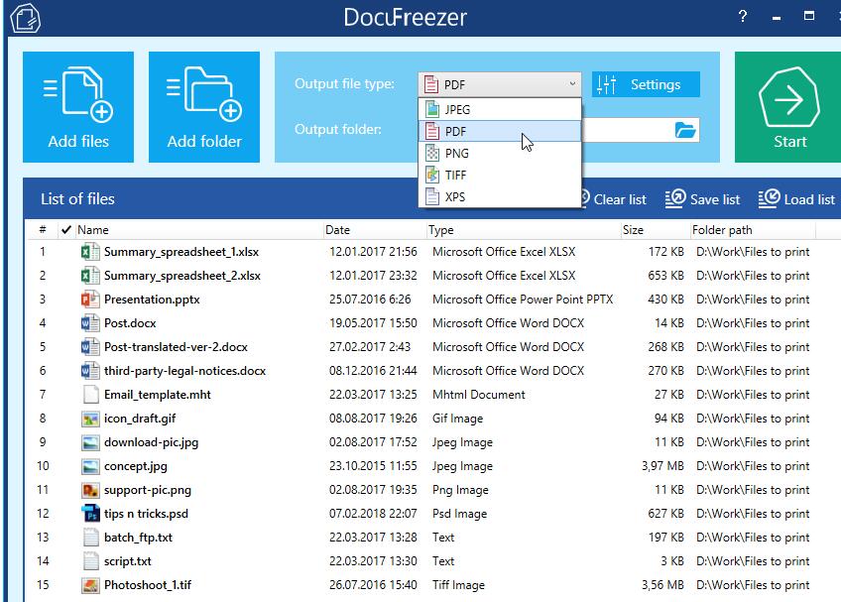Click Load list
This screenshot has height=602, width=841.
tap(796, 199)
